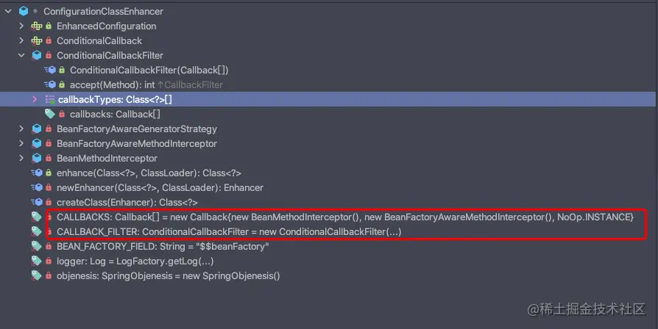658x329 pixels.
Task: Expand the callbackTypes: Class<?>[] row
Action: click(35, 99)
